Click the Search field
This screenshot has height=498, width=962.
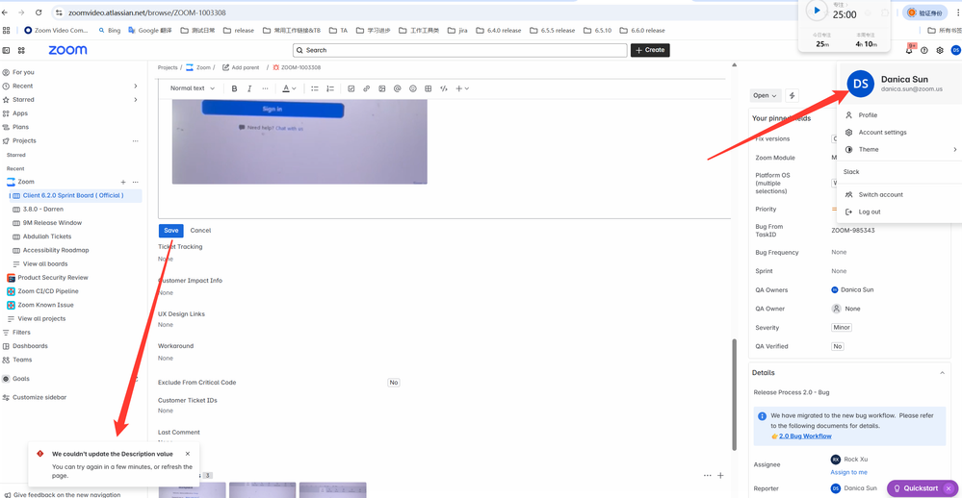460,50
